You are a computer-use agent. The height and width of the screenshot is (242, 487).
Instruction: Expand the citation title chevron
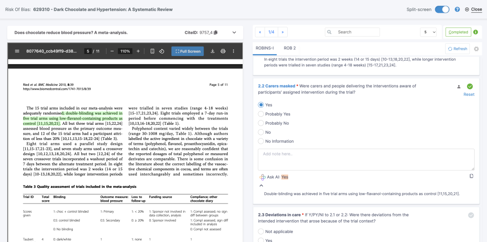coord(234,33)
